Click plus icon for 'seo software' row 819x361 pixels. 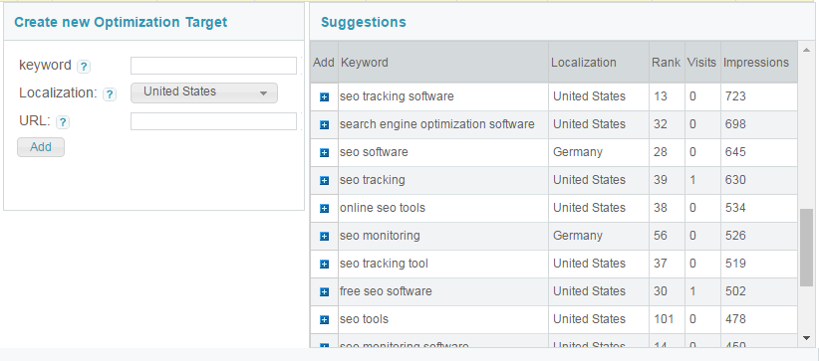click(324, 153)
